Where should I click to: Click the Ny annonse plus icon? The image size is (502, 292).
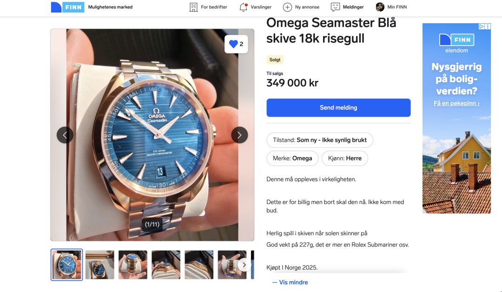pos(287,7)
